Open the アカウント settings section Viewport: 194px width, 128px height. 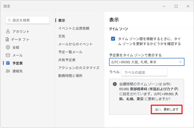tap(17, 31)
